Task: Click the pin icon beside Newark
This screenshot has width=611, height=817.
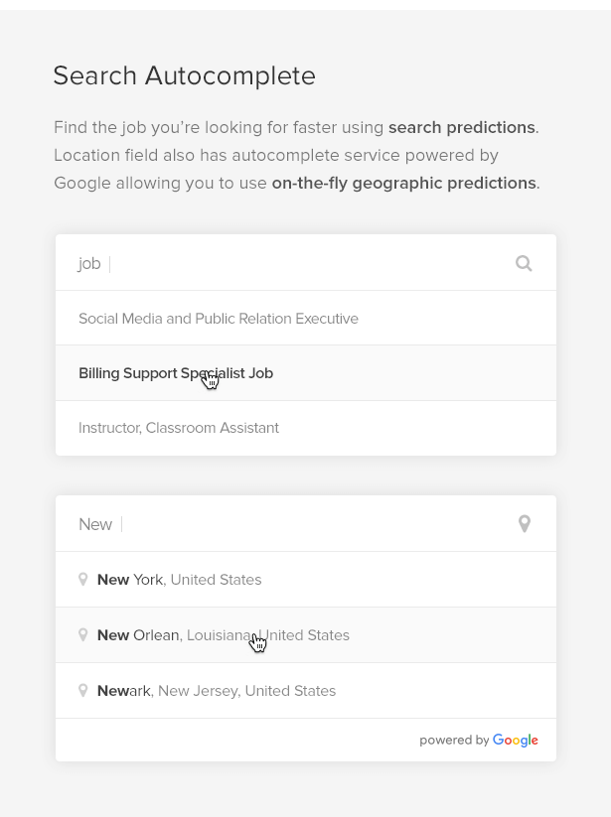Action: pyautogui.click(x=83, y=690)
